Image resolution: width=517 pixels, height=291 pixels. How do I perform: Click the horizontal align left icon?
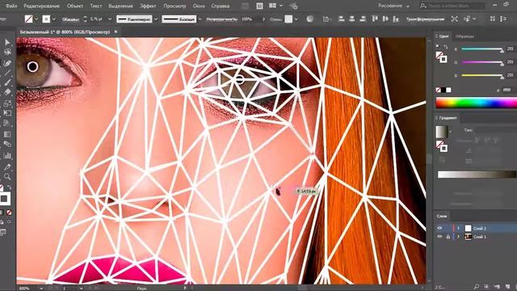coord(342,19)
